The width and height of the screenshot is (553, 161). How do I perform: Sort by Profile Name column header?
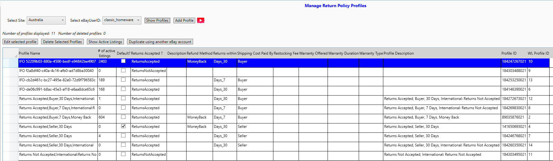click(58, 53)
